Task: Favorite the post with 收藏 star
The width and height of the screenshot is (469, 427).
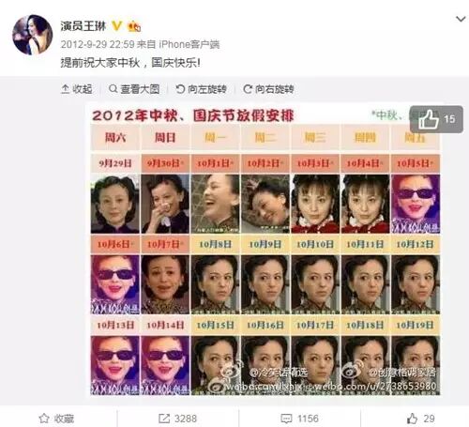Action: pyautogui.click(x=56, y=419)
